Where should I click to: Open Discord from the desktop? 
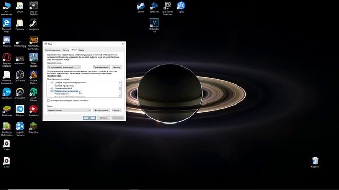[6, 42]
